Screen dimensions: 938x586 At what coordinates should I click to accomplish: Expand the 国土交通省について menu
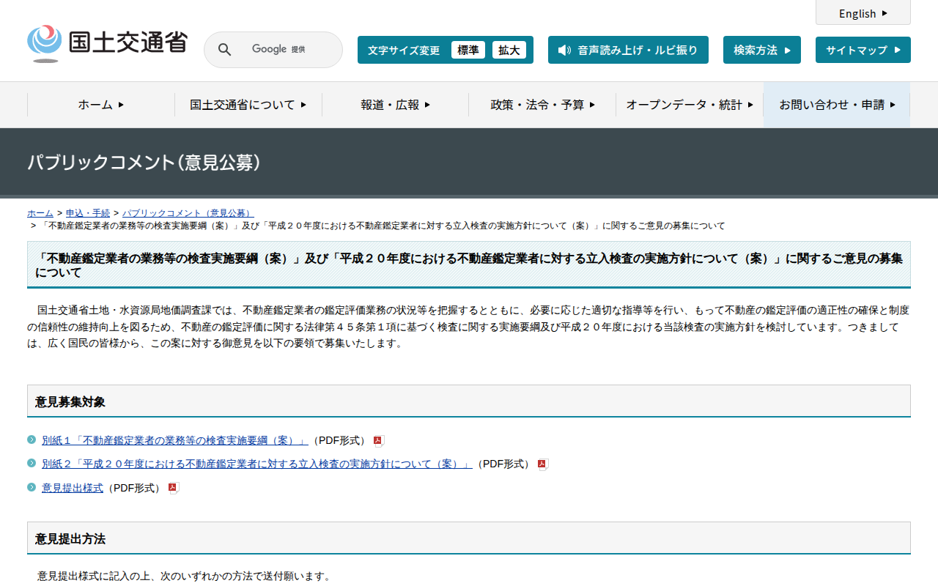coord(248,105)
